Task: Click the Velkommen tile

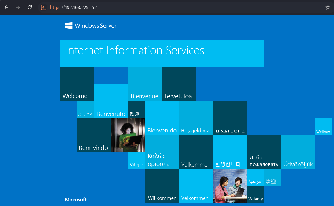Action: click(x=196, y=186)
